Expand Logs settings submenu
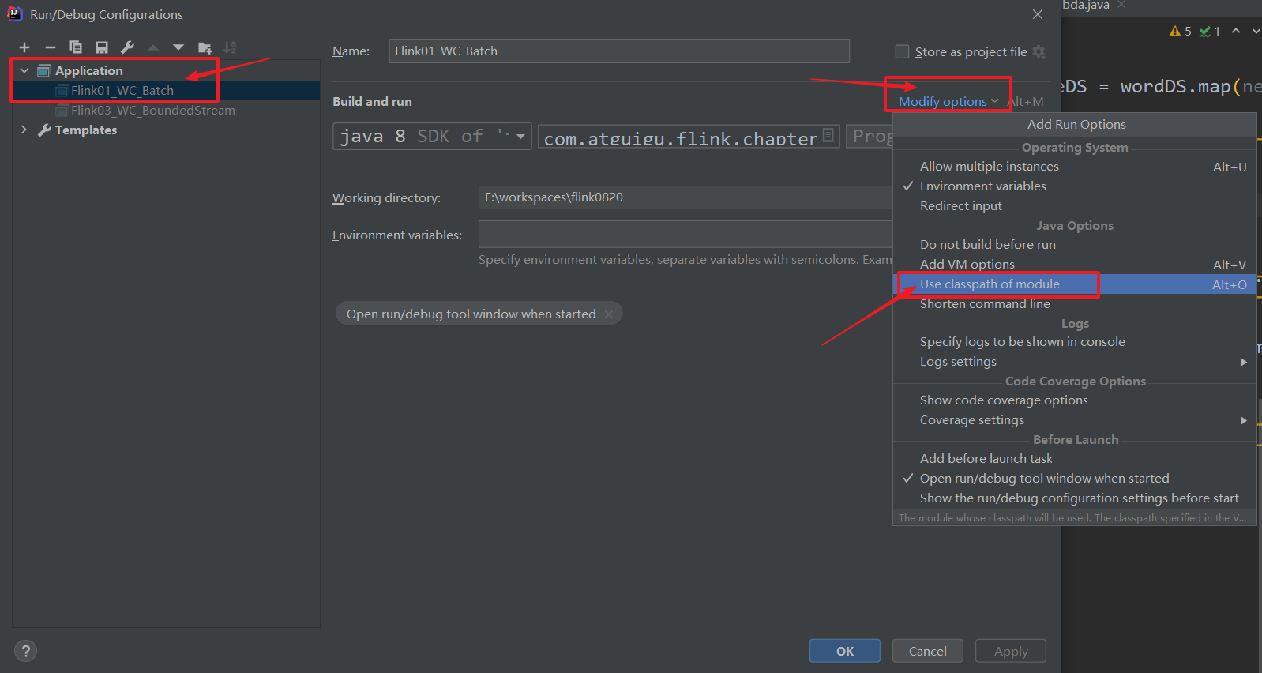This screenshot has width=1262, height=673. [x=1075, y=362]
